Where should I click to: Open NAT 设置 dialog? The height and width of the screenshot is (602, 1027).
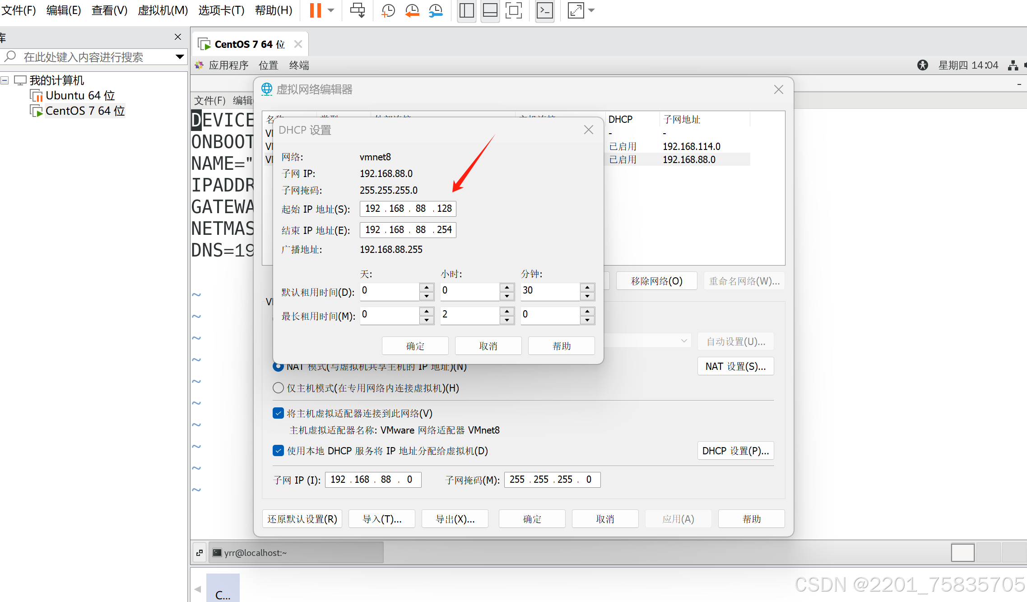[735, 366]
